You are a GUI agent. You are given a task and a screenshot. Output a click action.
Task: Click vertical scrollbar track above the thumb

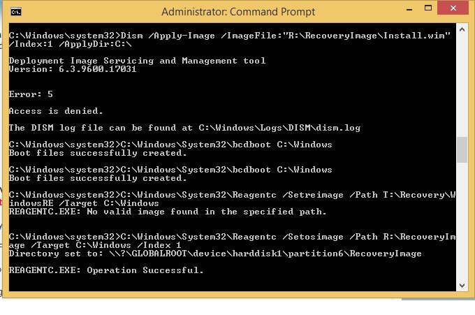(x=461, y=84)
